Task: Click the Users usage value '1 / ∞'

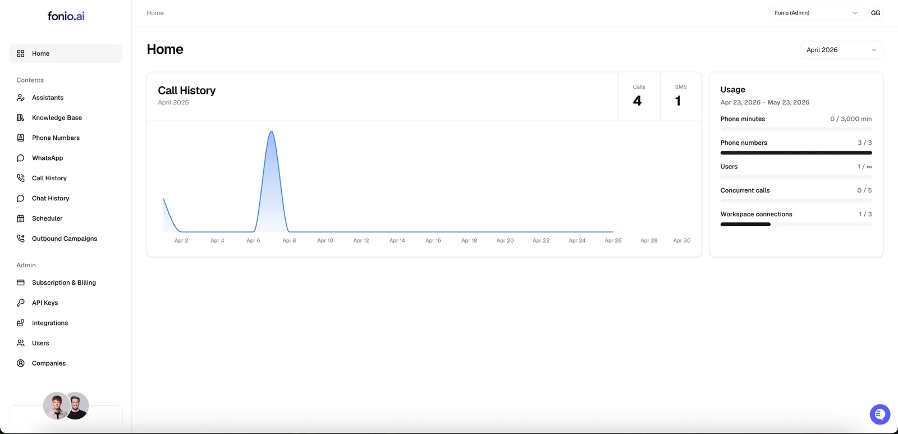Action: pos(865,167)
